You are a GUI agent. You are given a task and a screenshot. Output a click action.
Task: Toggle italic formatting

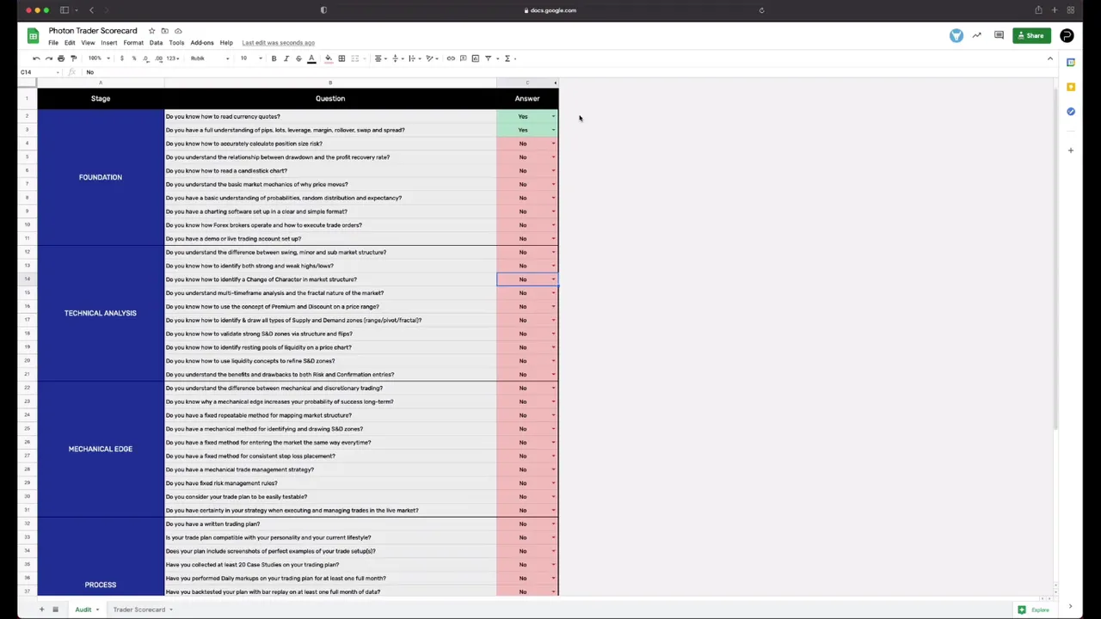[x=286, y=58]
